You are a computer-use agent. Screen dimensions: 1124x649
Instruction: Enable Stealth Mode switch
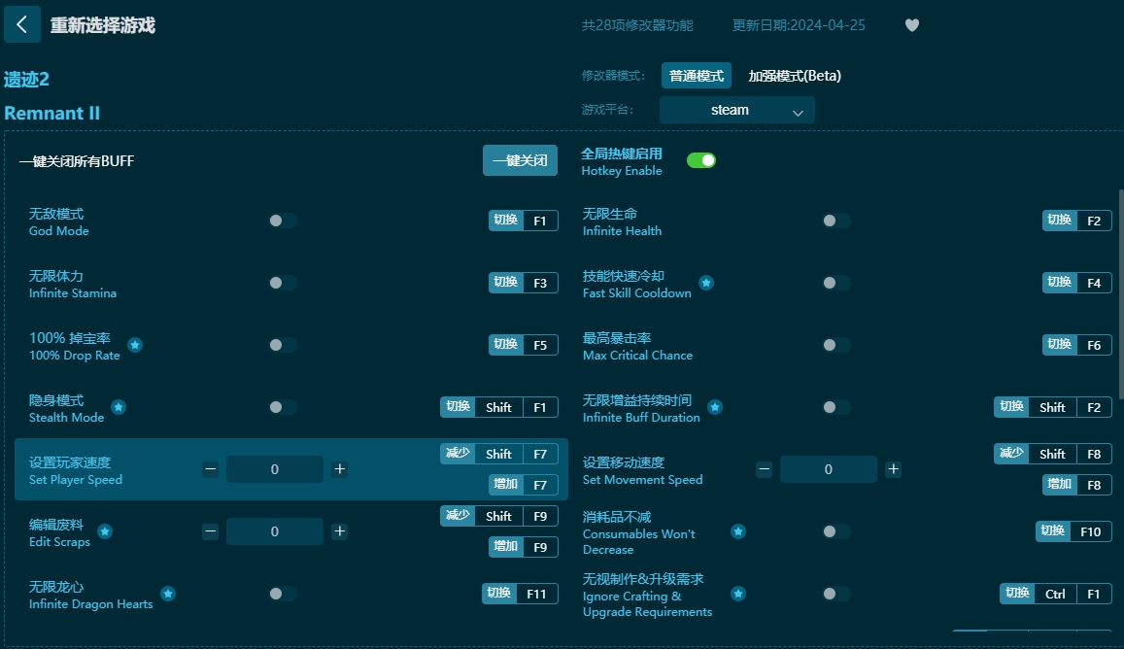point(283,407)
